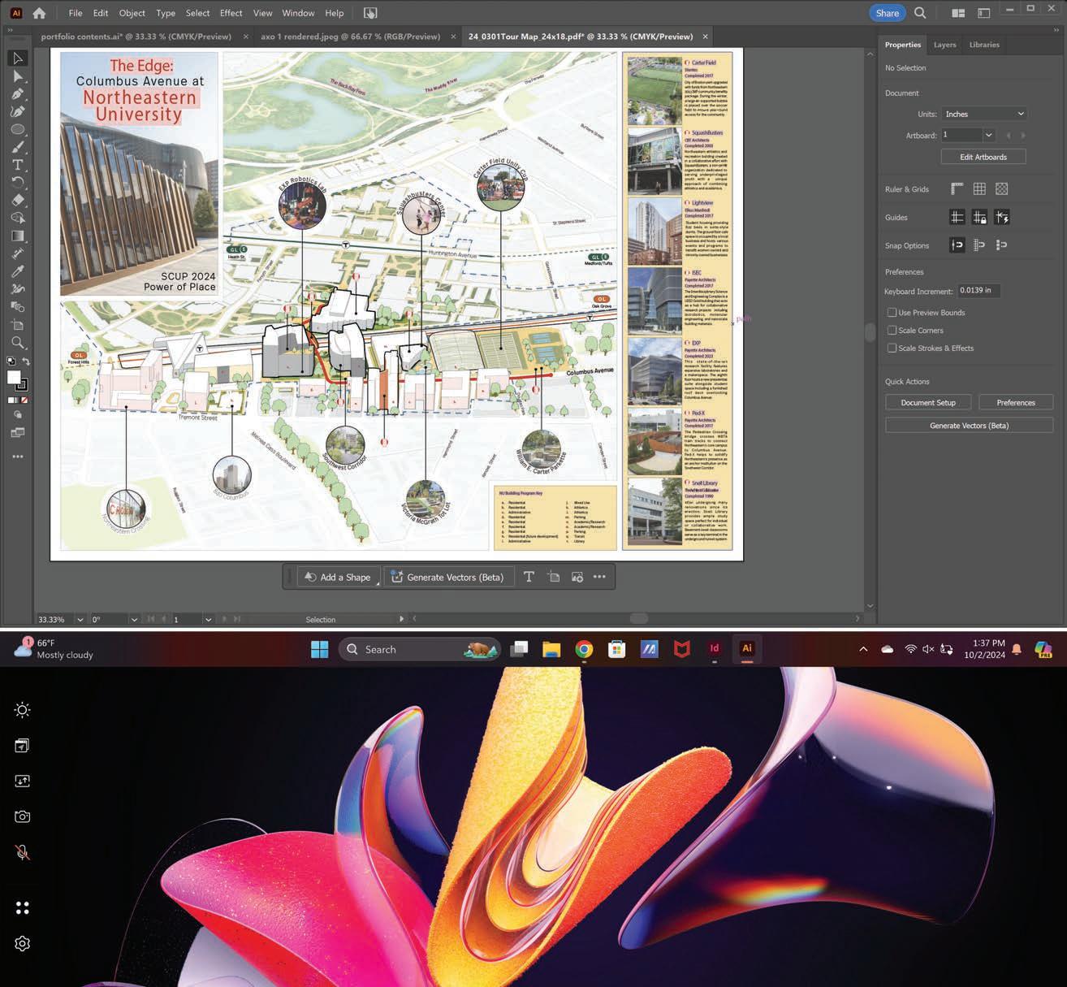Open more options in contextual task bar
The height and width of the screenshot is (987, 1067).
point(599,577)
